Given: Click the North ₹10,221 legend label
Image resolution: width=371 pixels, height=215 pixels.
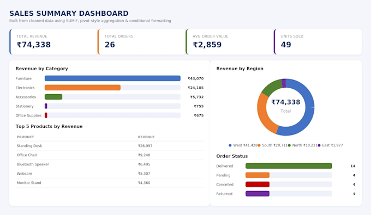Looking at the screenshot, I should pos(305,145).
